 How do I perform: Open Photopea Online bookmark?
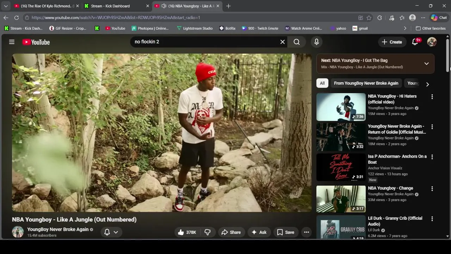(x=150, y=28)
